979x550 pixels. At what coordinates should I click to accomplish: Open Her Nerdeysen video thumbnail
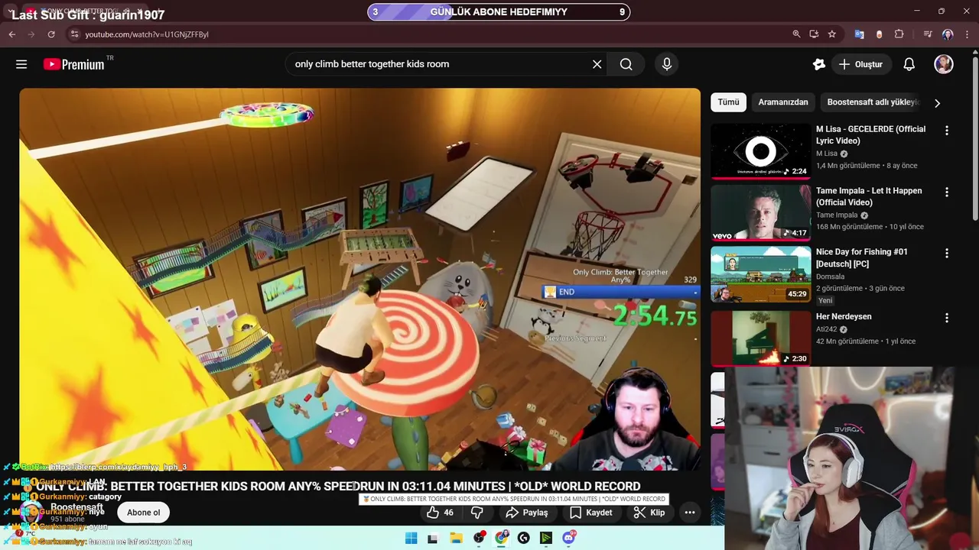pos(761,338)
